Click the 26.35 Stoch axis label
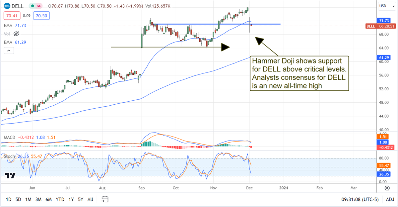This screenshot has height=207, width=398. pos(383,173)
